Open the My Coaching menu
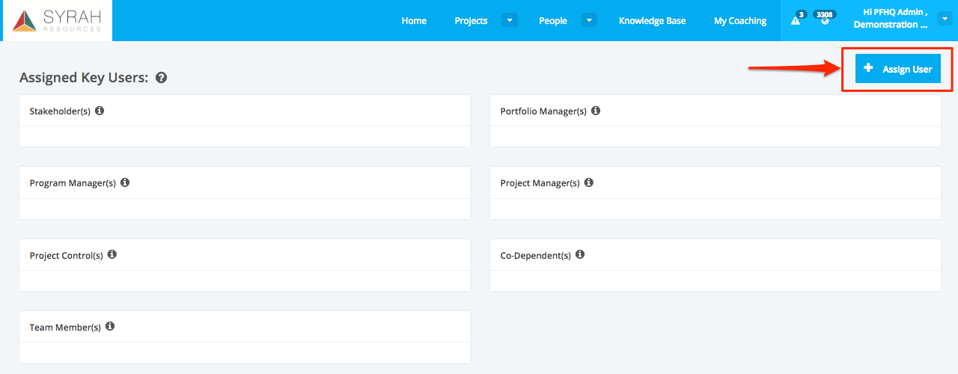 coord(740,21)
